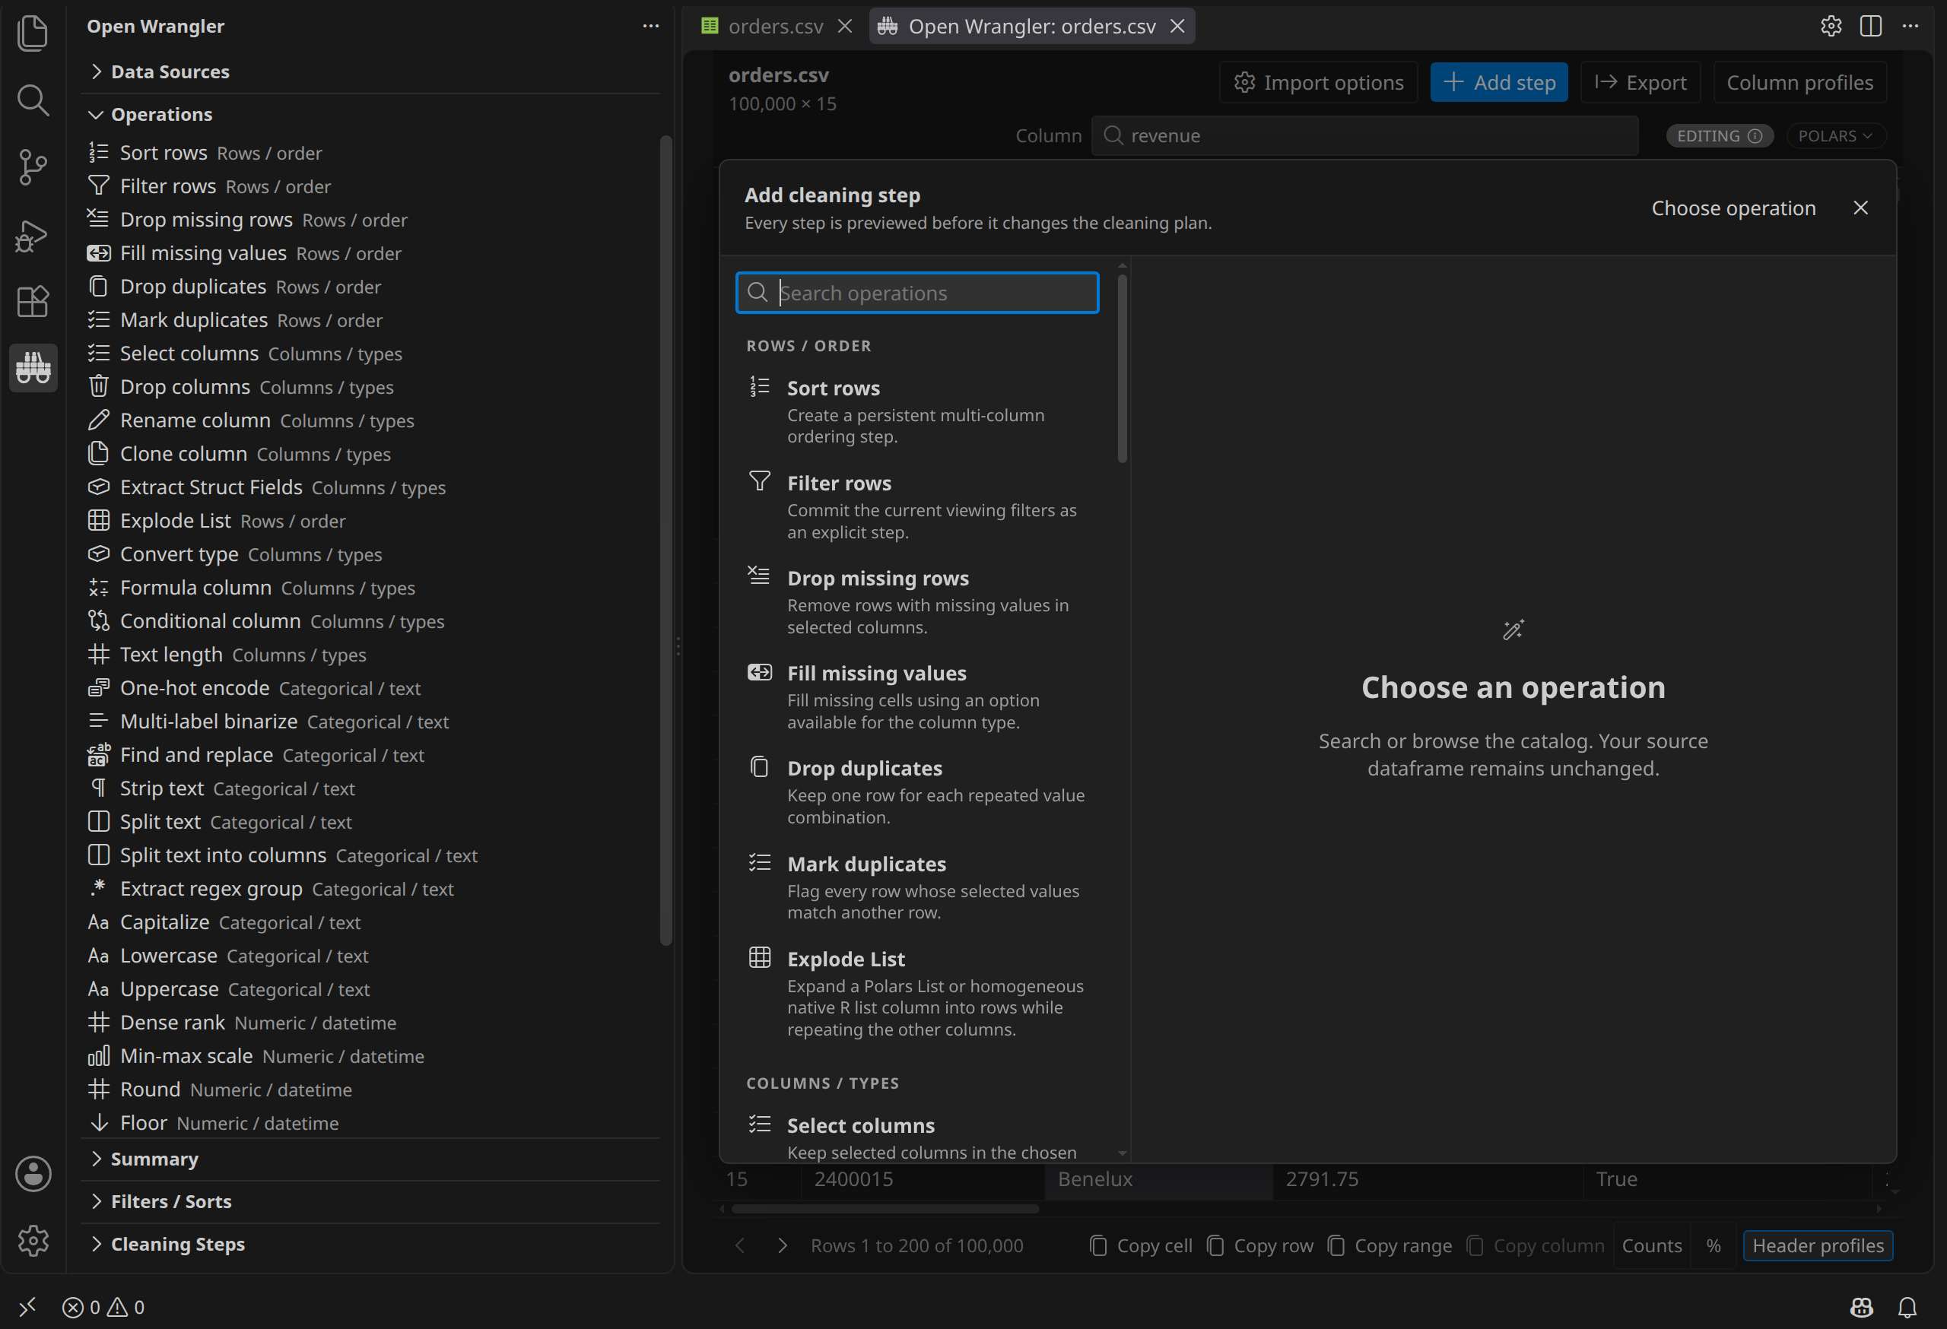Toggle percent display mode

[x=1714, y=1245]
